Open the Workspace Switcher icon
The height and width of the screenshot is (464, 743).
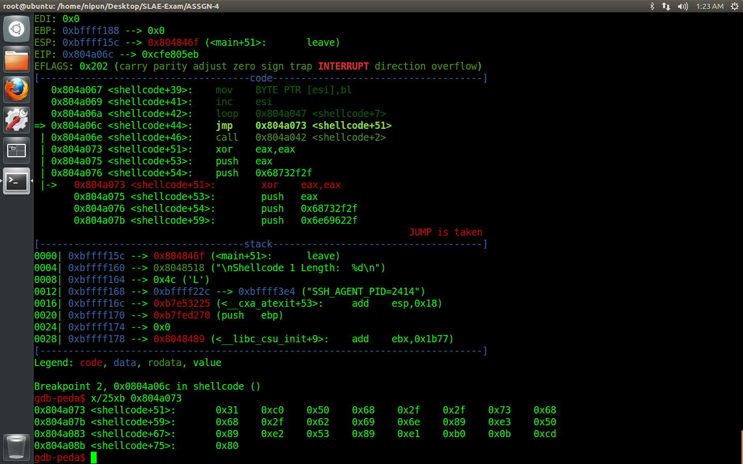(17, 151)
